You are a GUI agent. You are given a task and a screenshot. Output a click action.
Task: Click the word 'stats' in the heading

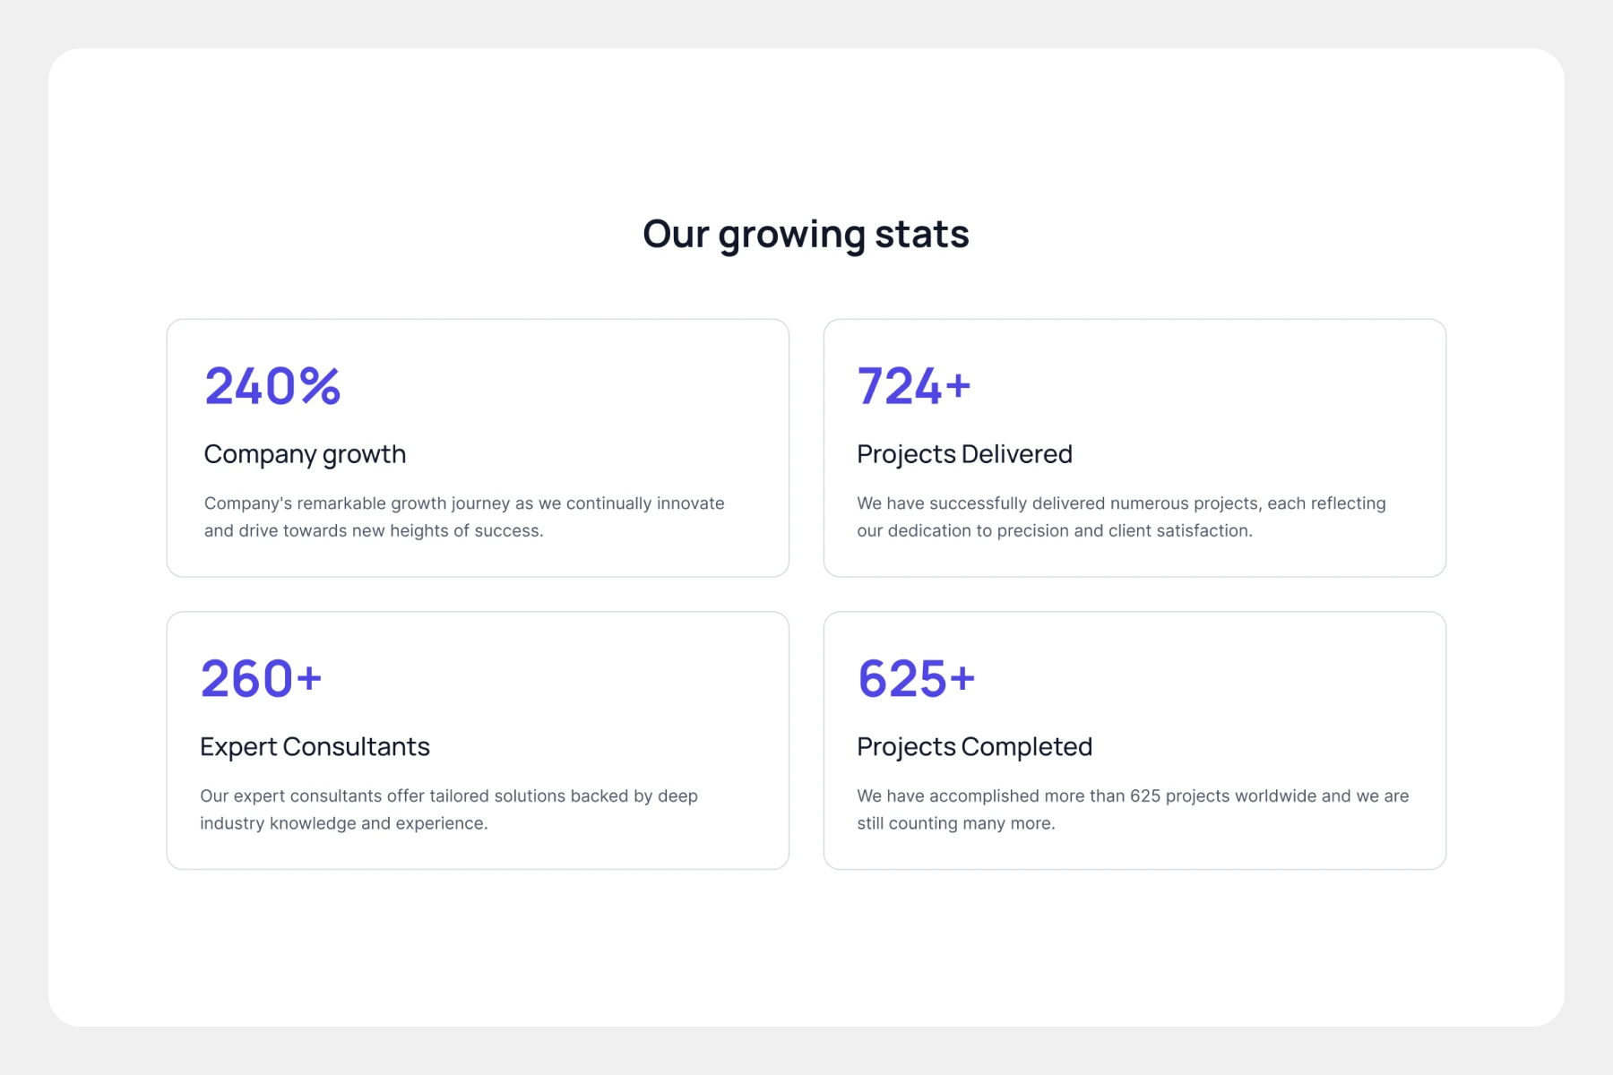pyautogui.click(x=921, y=235)
